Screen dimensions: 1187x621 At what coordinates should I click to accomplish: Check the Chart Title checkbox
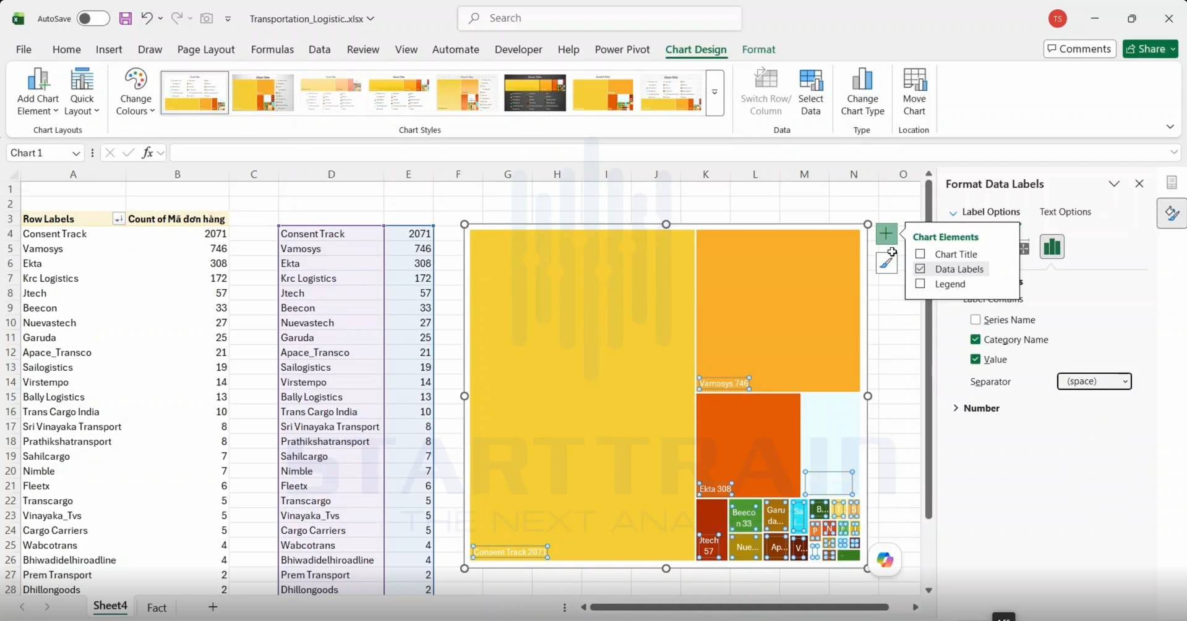point(920,254)
